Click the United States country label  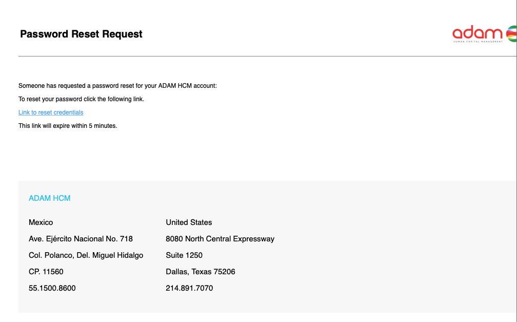click(x=189, y=222)
